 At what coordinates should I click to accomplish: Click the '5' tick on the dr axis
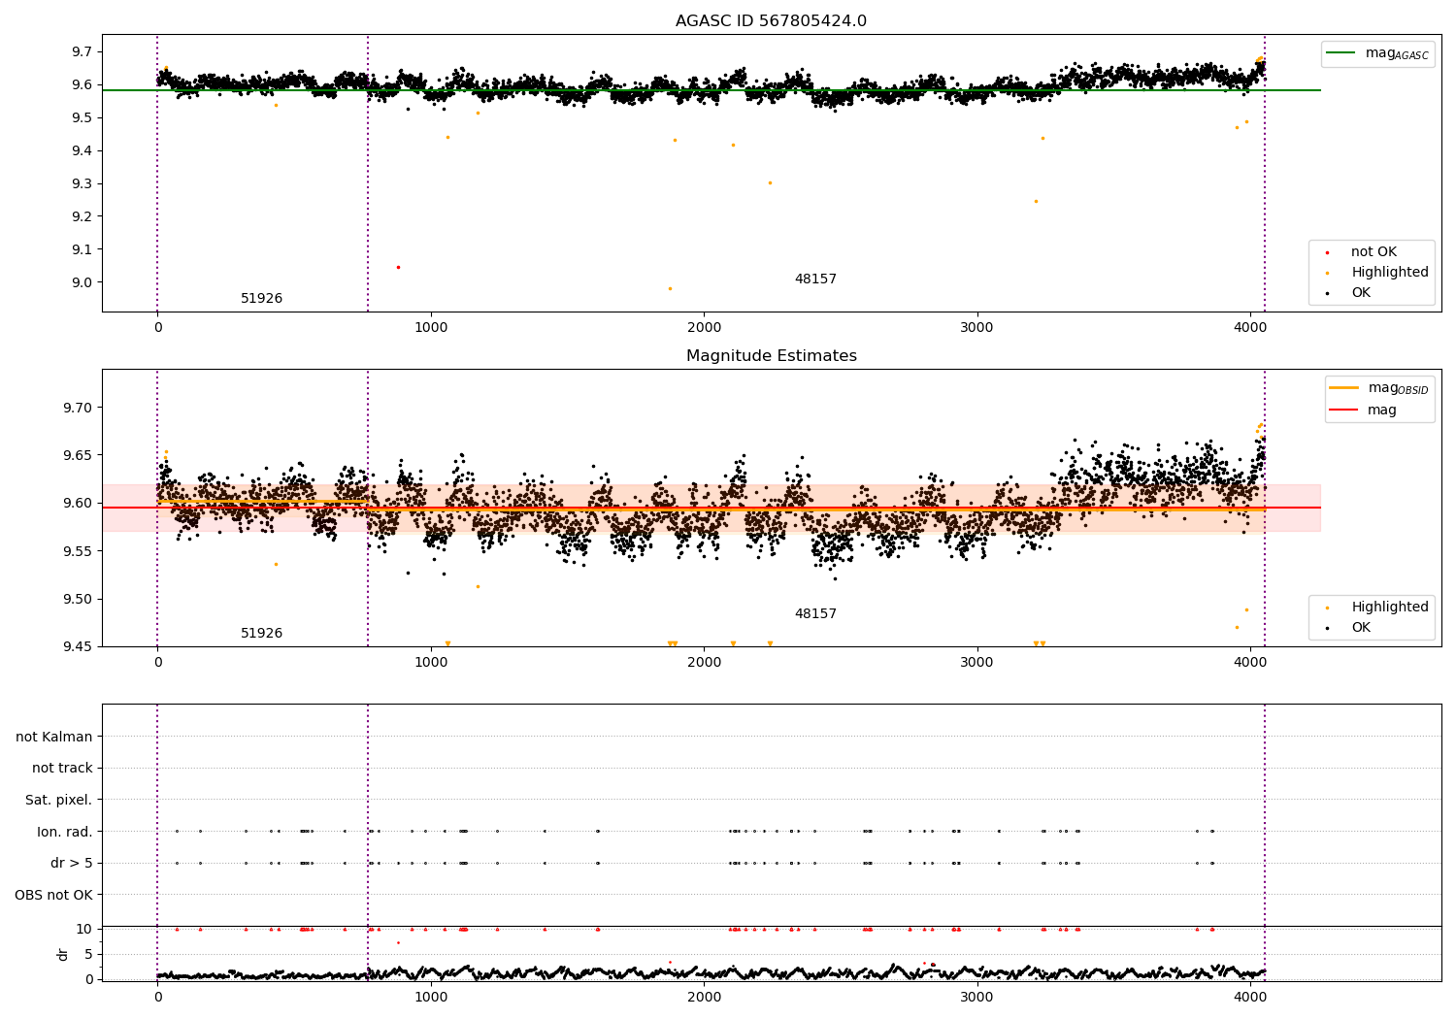click(88, 954)
